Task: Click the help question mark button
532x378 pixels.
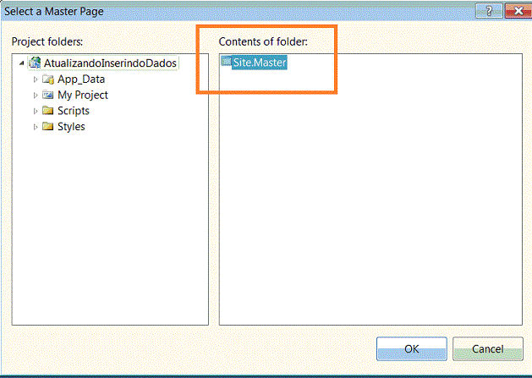Action: 489,11
